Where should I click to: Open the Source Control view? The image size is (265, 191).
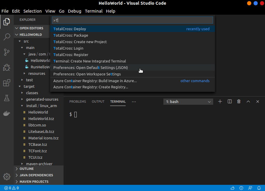[7, 52]
